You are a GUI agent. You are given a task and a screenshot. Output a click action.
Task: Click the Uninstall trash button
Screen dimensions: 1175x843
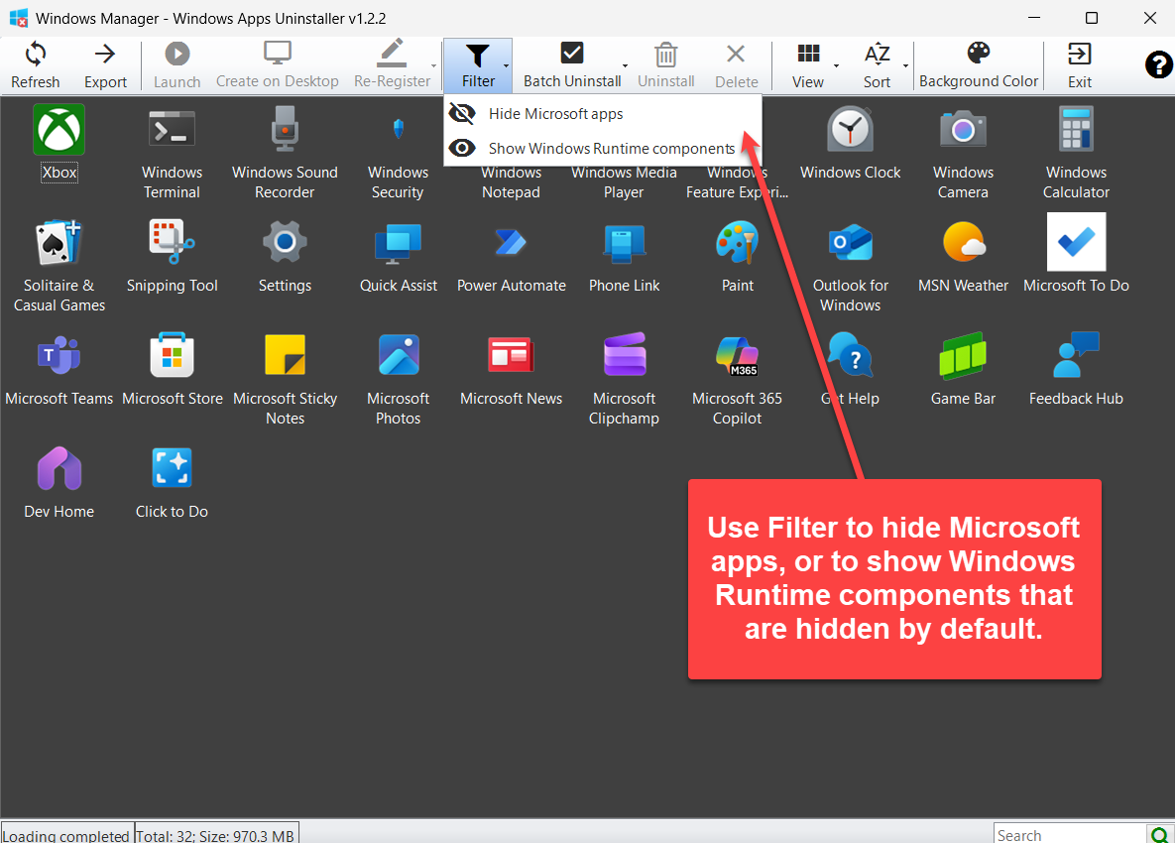666,65
